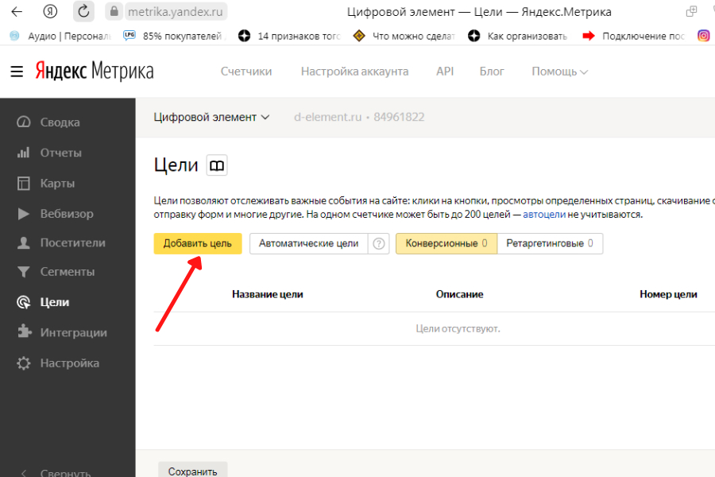The image size is (715, 477).
Task: Click the metrika.yandex.ru address bar
Action: [x=176, y=12]
